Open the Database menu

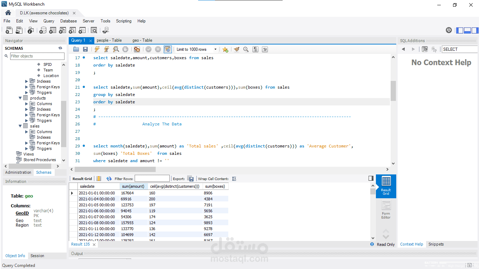coord(68,21)
